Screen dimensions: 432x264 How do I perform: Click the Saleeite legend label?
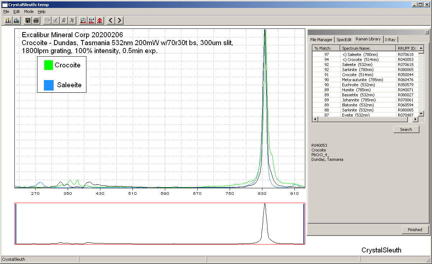click(69, 85)
